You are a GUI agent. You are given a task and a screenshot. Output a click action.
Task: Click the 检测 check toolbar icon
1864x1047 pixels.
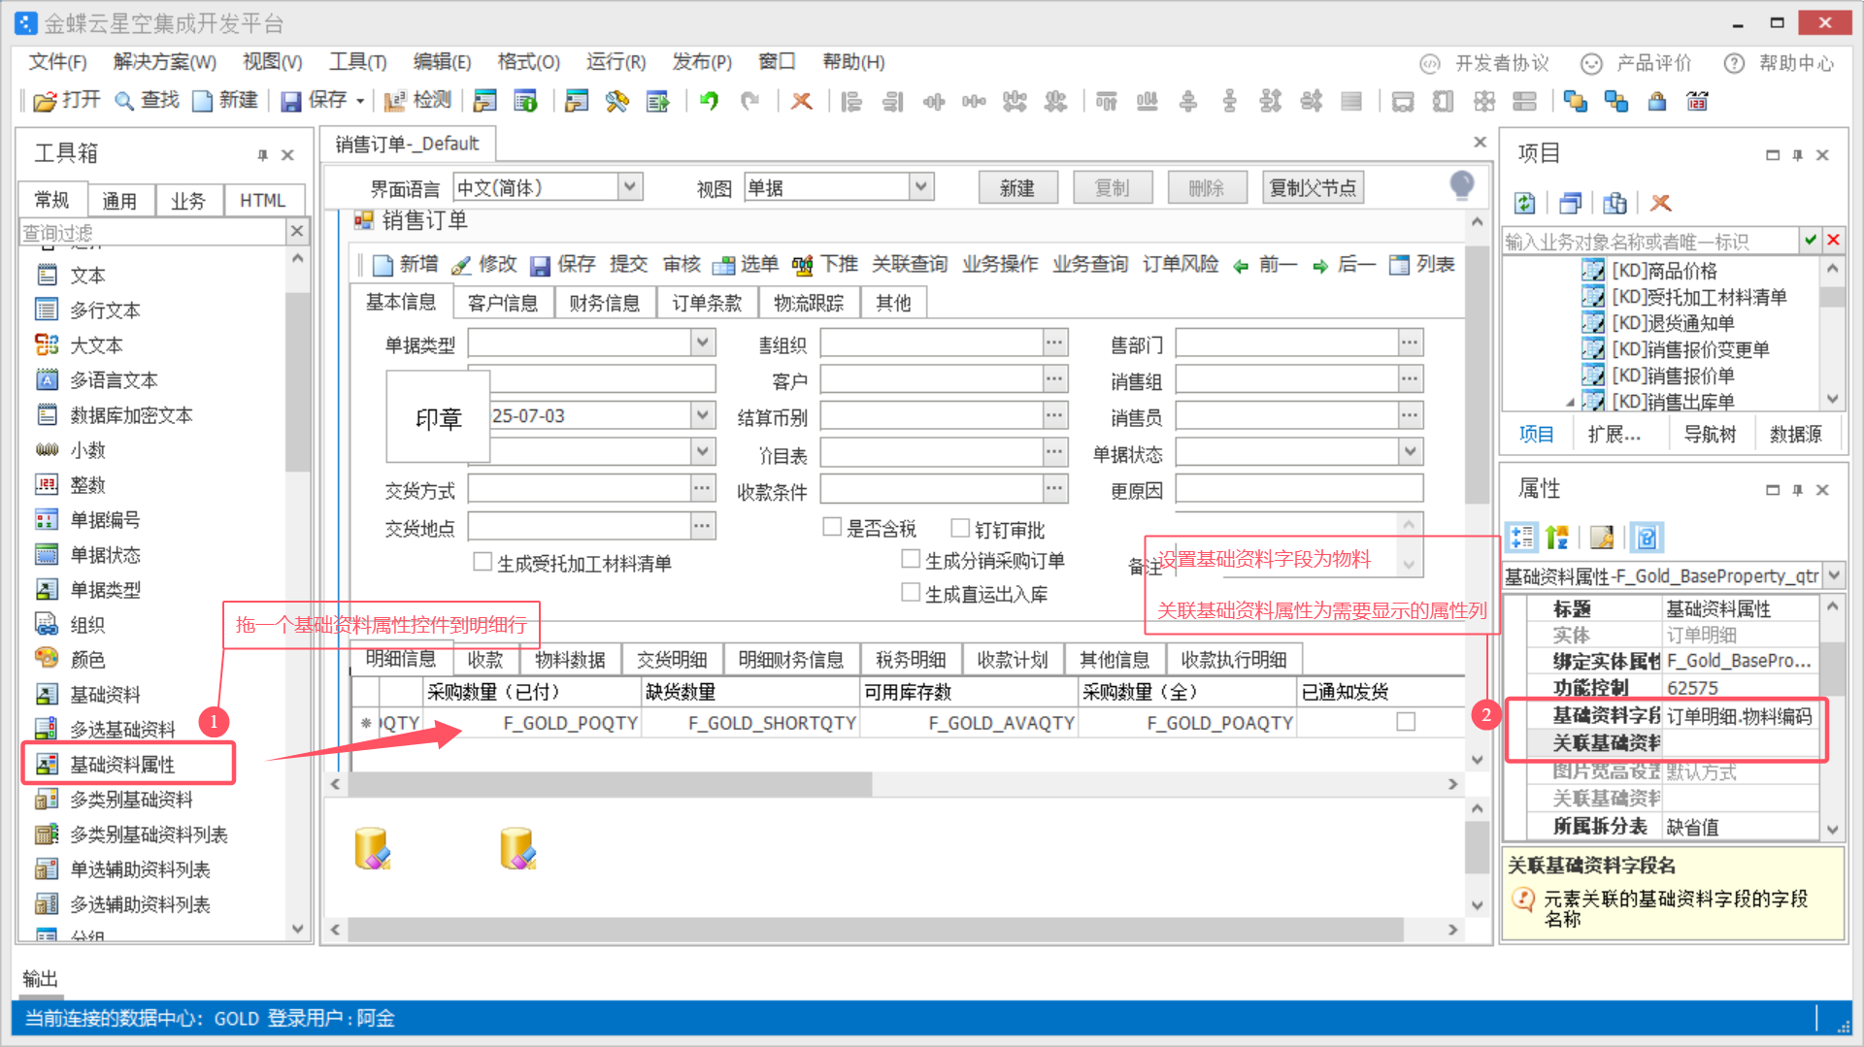[394, 101]
